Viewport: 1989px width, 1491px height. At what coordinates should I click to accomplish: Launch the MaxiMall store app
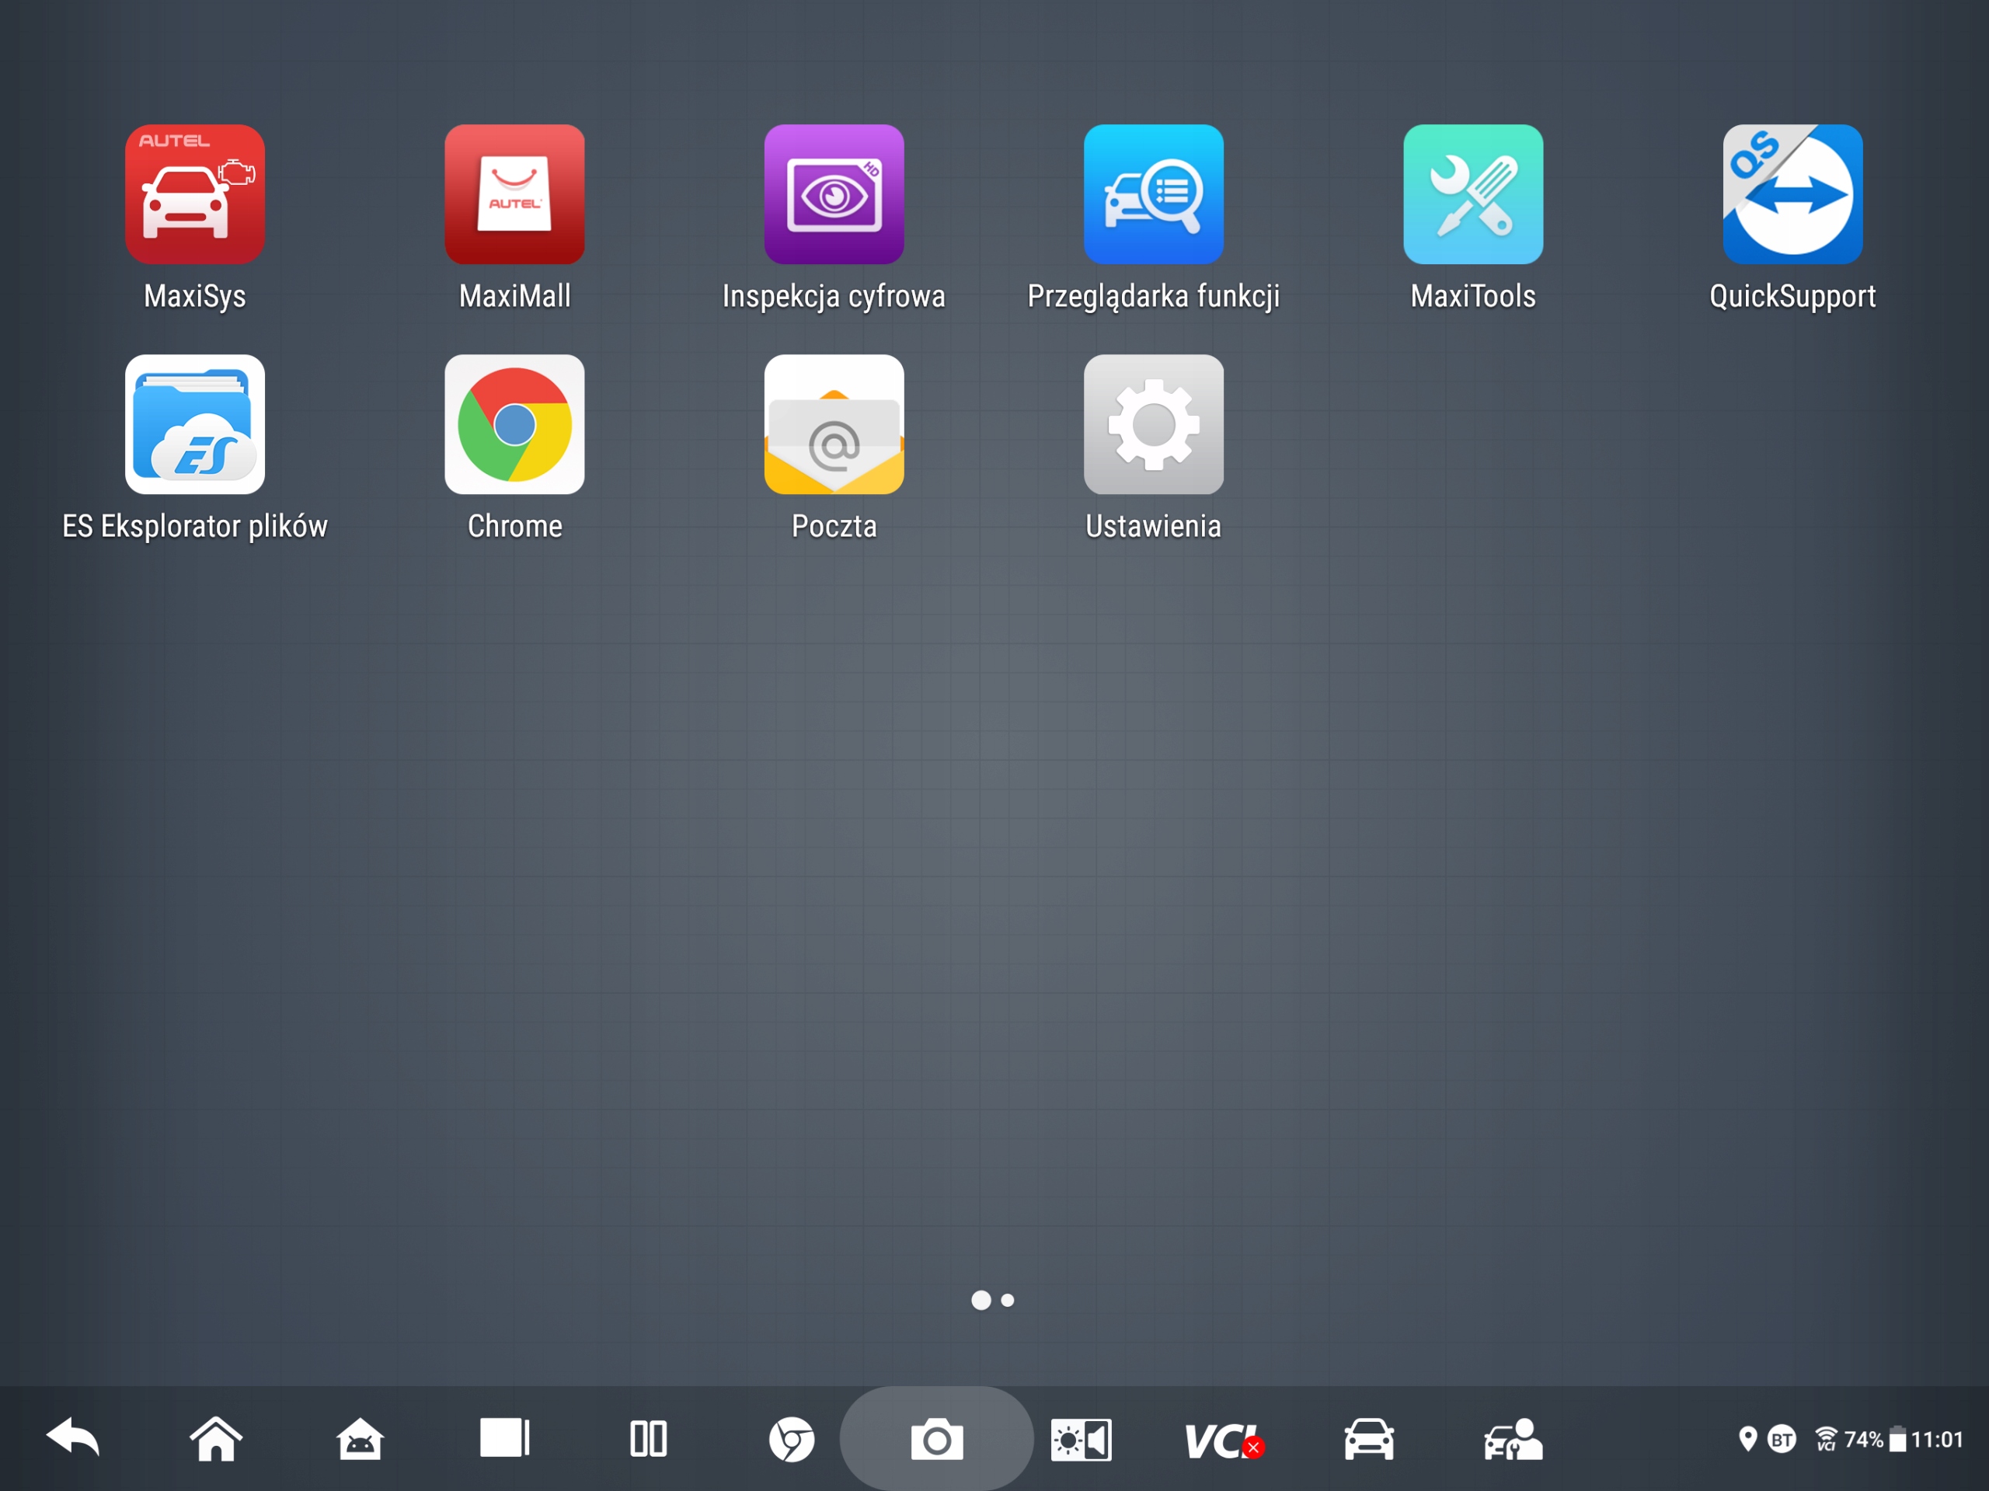point(514,194)
